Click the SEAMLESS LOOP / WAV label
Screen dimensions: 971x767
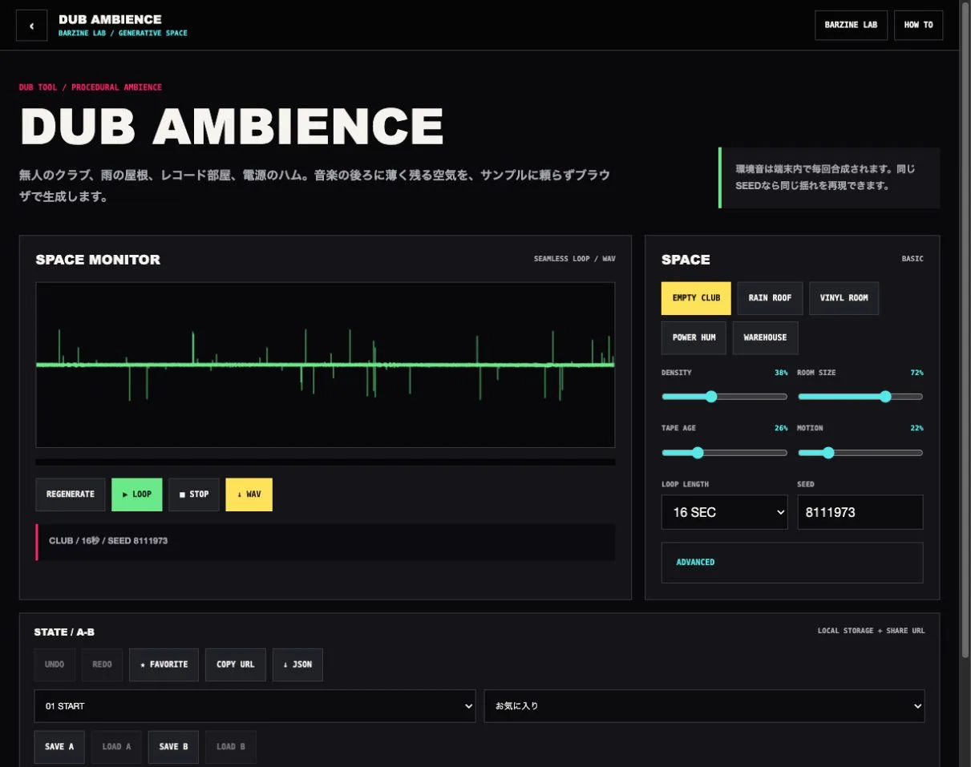575,259
